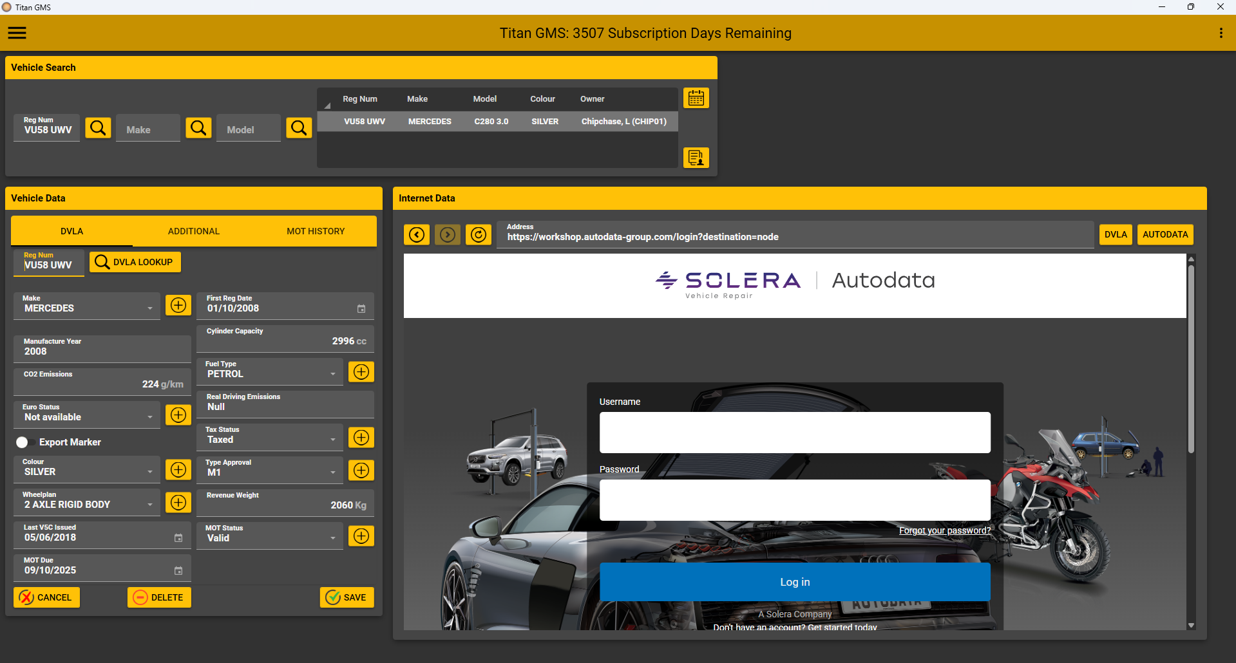1236x663 pixels.
Task: Click the blue Log in button
Action: (795, 582)
